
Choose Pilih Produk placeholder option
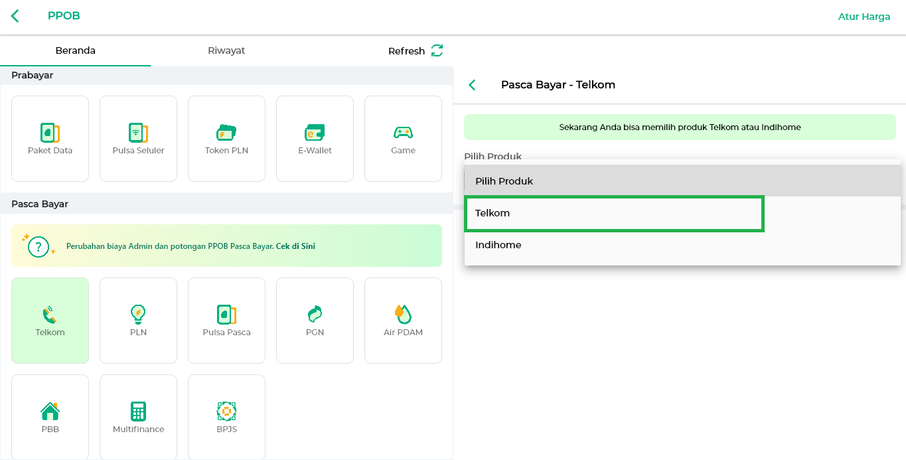tap(682, 181)
